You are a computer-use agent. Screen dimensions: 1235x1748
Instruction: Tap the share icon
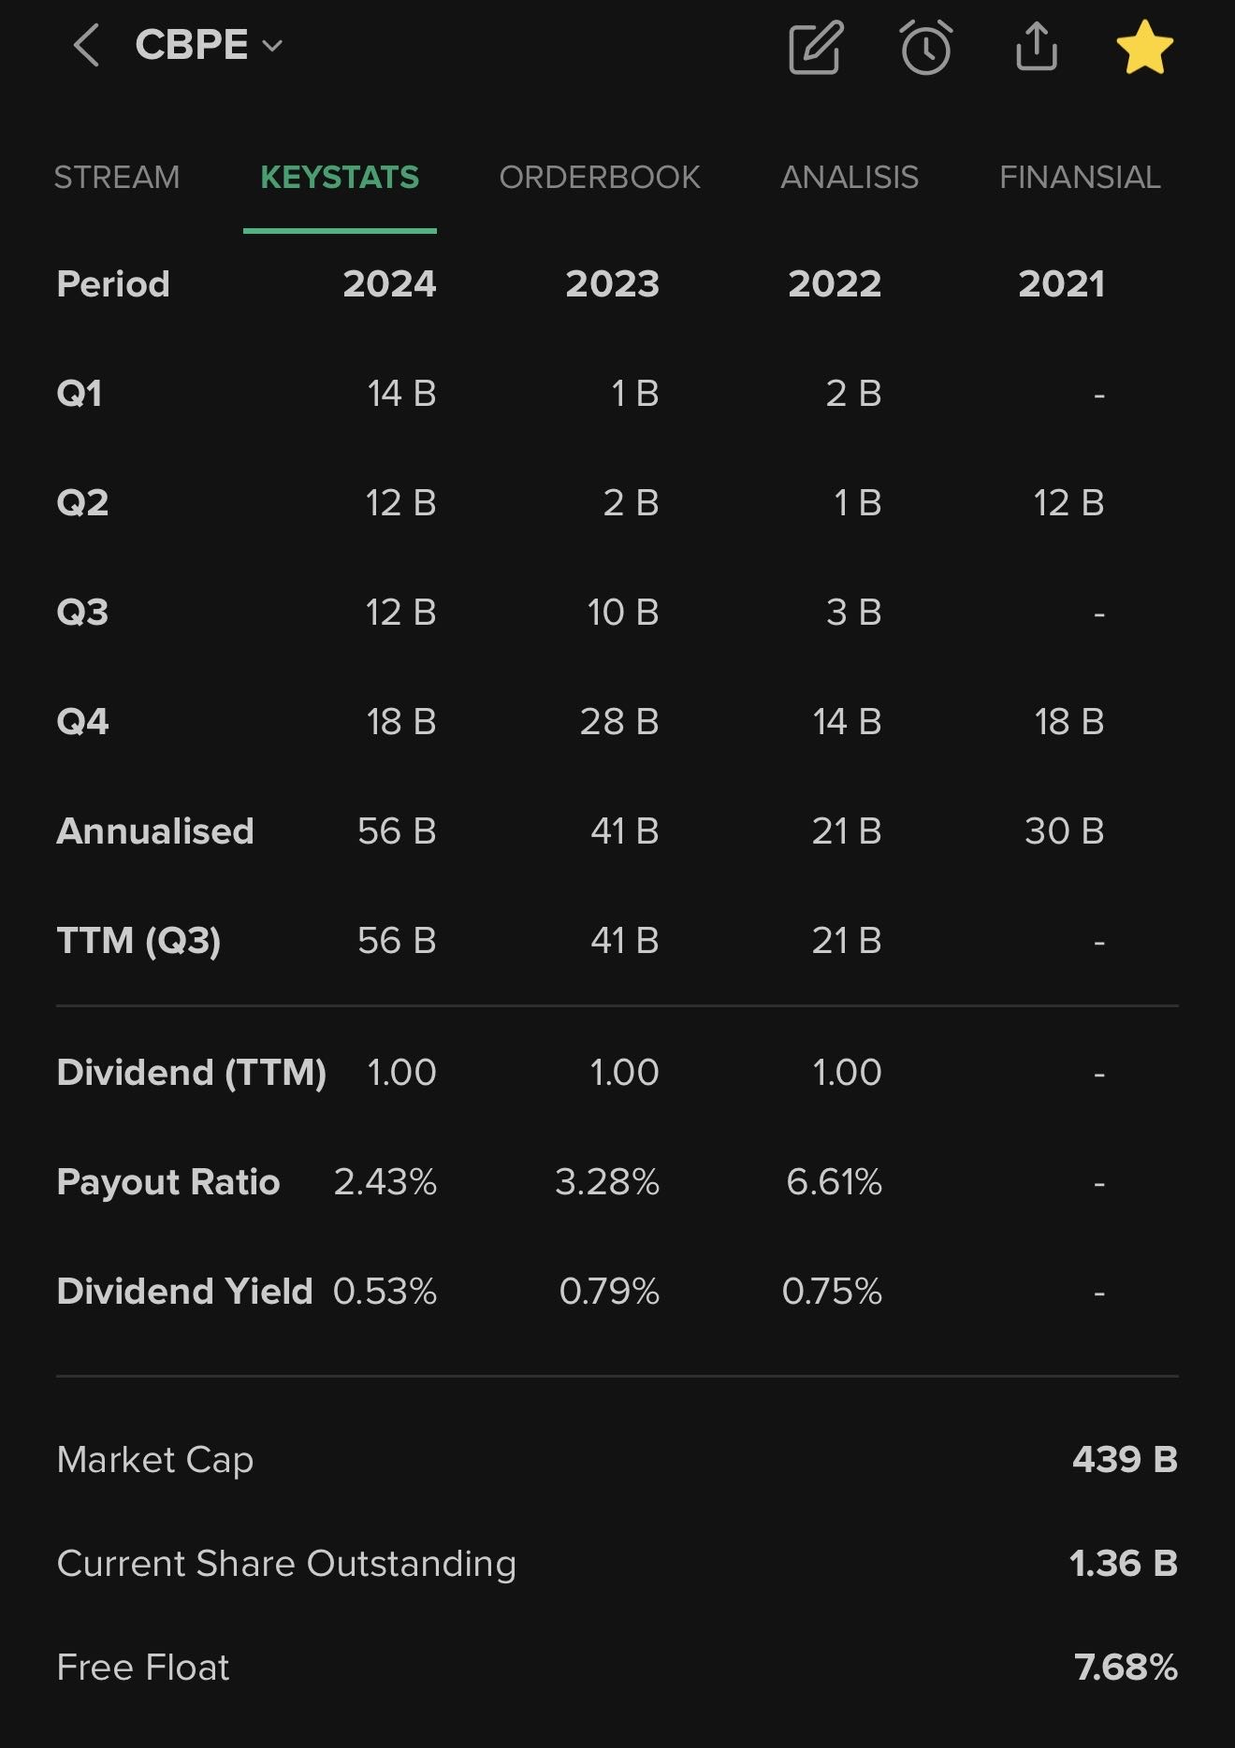[1036, 47]
